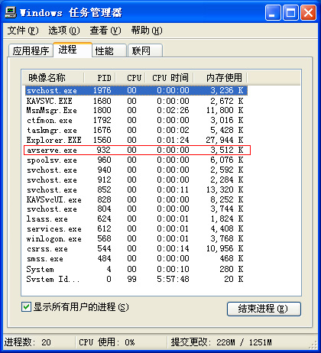The width and height of the screenshot is (321, 353).
Task: Click the Task Manager title bar icon
Action: pos(11,12)
